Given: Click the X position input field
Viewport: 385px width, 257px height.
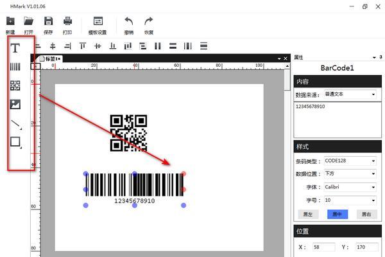Looking at the screenshot, I should tap(323, 247).
